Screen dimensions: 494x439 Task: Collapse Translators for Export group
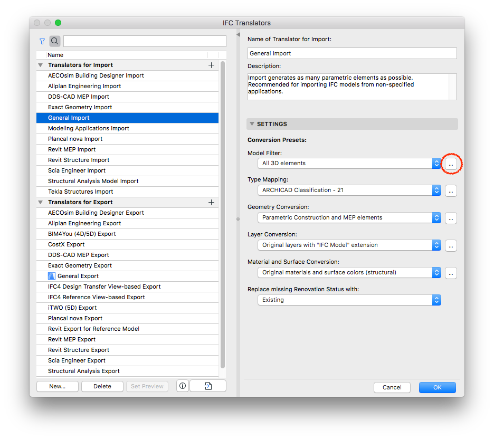click(x=40, y=203)
